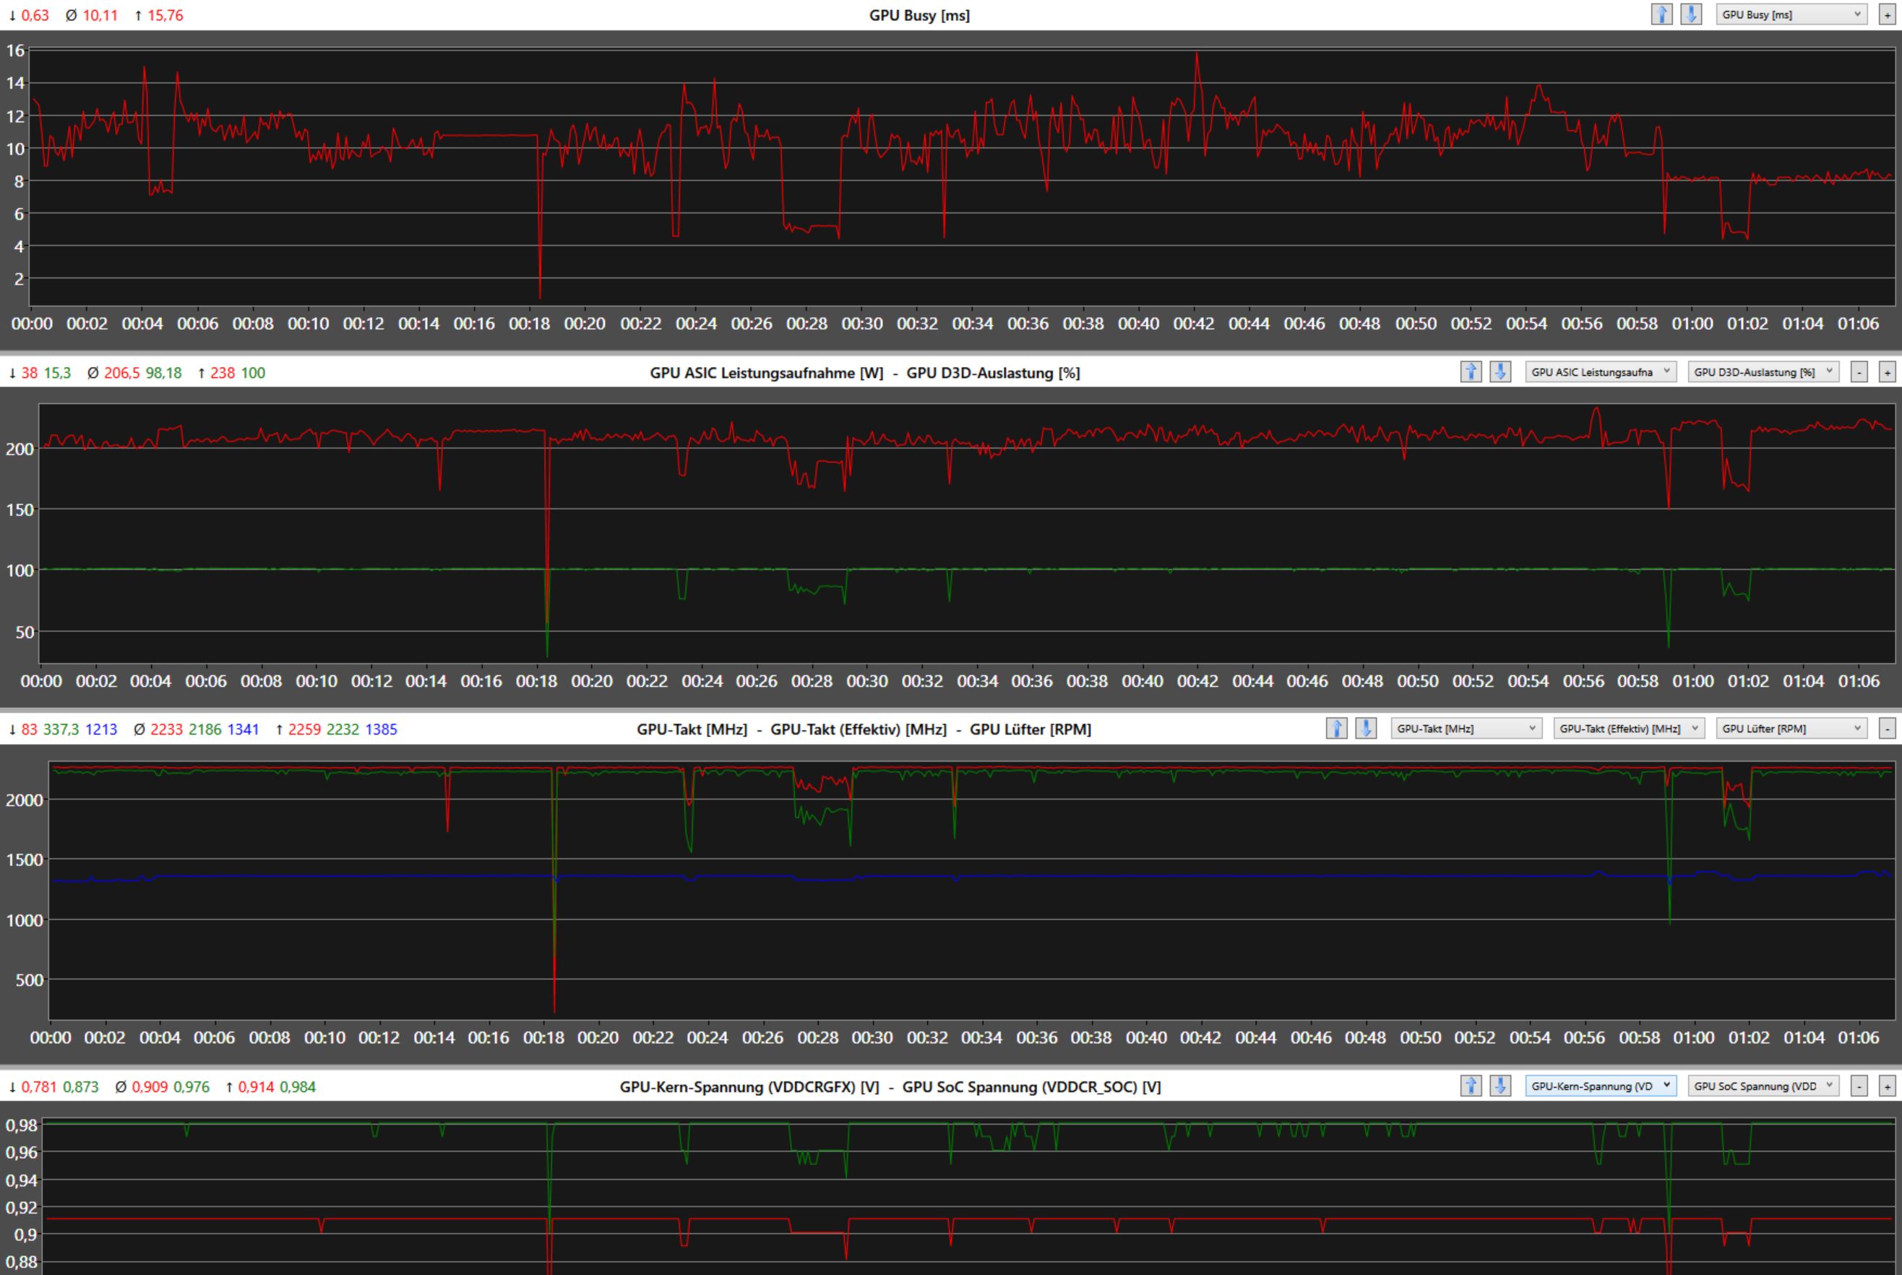Open the GPU SoC Spannung dropdown
This screenshot has width=1902, height=1275.
(x=1763, y=1086)
